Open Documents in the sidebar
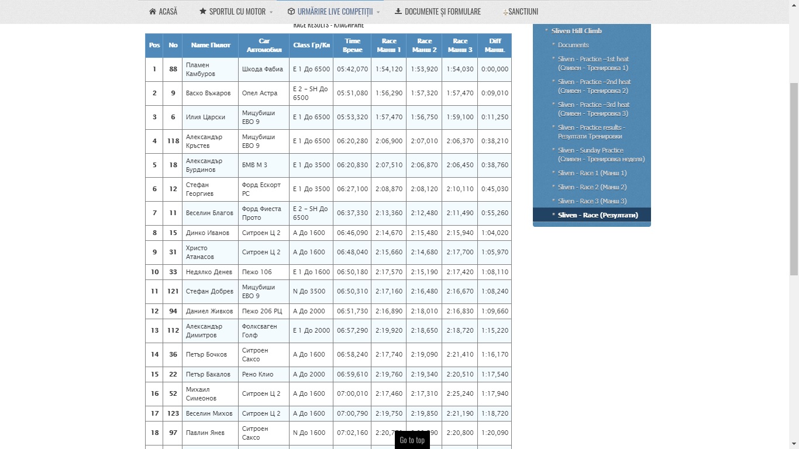The height and width of the screenshot is (449, 799). (x=573, y=45)
